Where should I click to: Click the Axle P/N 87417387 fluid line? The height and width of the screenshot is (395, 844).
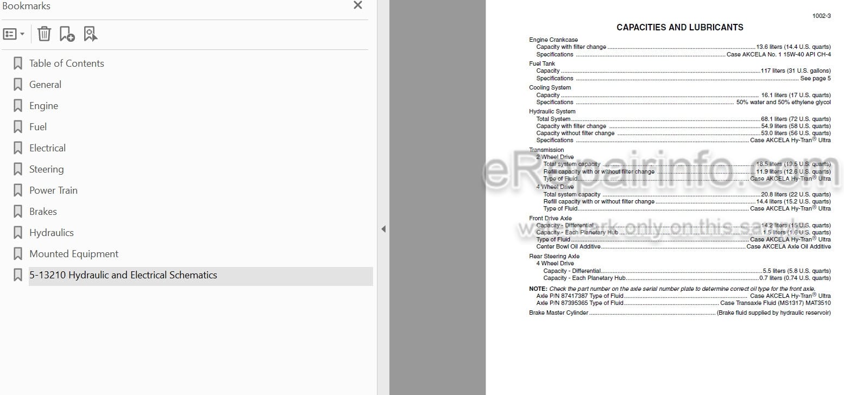tap(683, 296)
